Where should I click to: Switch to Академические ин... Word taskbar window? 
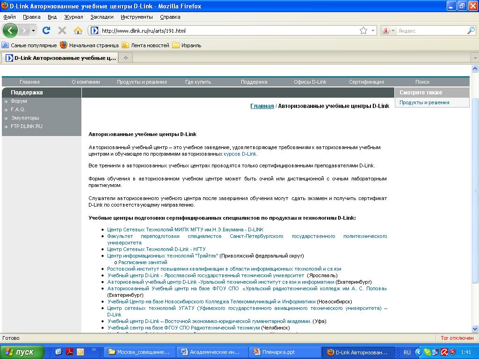(212, 352)
